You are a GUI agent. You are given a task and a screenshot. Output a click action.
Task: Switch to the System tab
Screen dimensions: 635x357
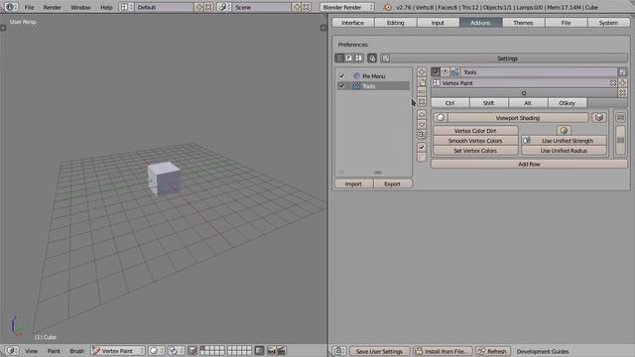tap(608, 23)
